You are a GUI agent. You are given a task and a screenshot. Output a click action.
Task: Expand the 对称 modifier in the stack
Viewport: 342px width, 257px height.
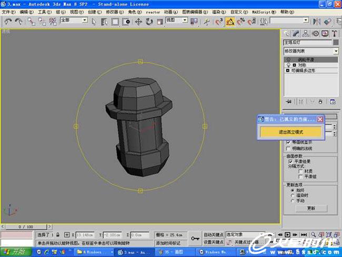point(295,65)
